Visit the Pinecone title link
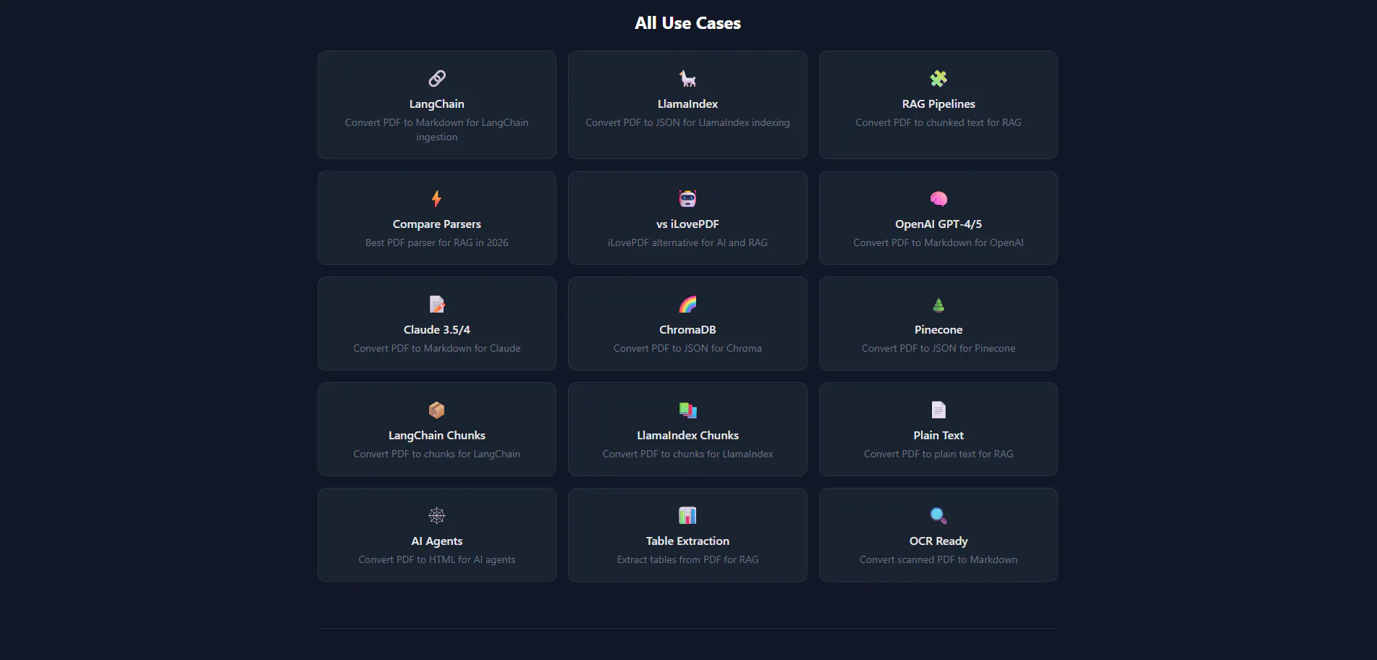 coord(939,330)
